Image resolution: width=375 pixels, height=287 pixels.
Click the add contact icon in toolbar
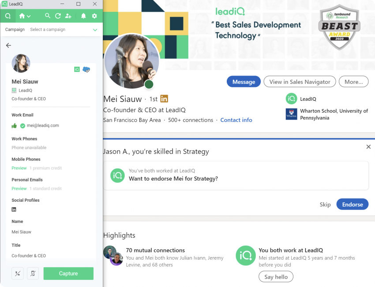[x=68, y=16]
